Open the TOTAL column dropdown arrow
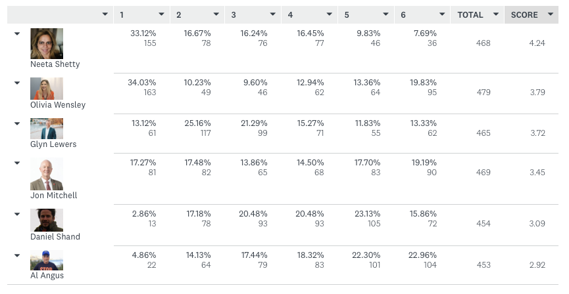This screenshot has width=569, height=294. (x=495, y=14)
